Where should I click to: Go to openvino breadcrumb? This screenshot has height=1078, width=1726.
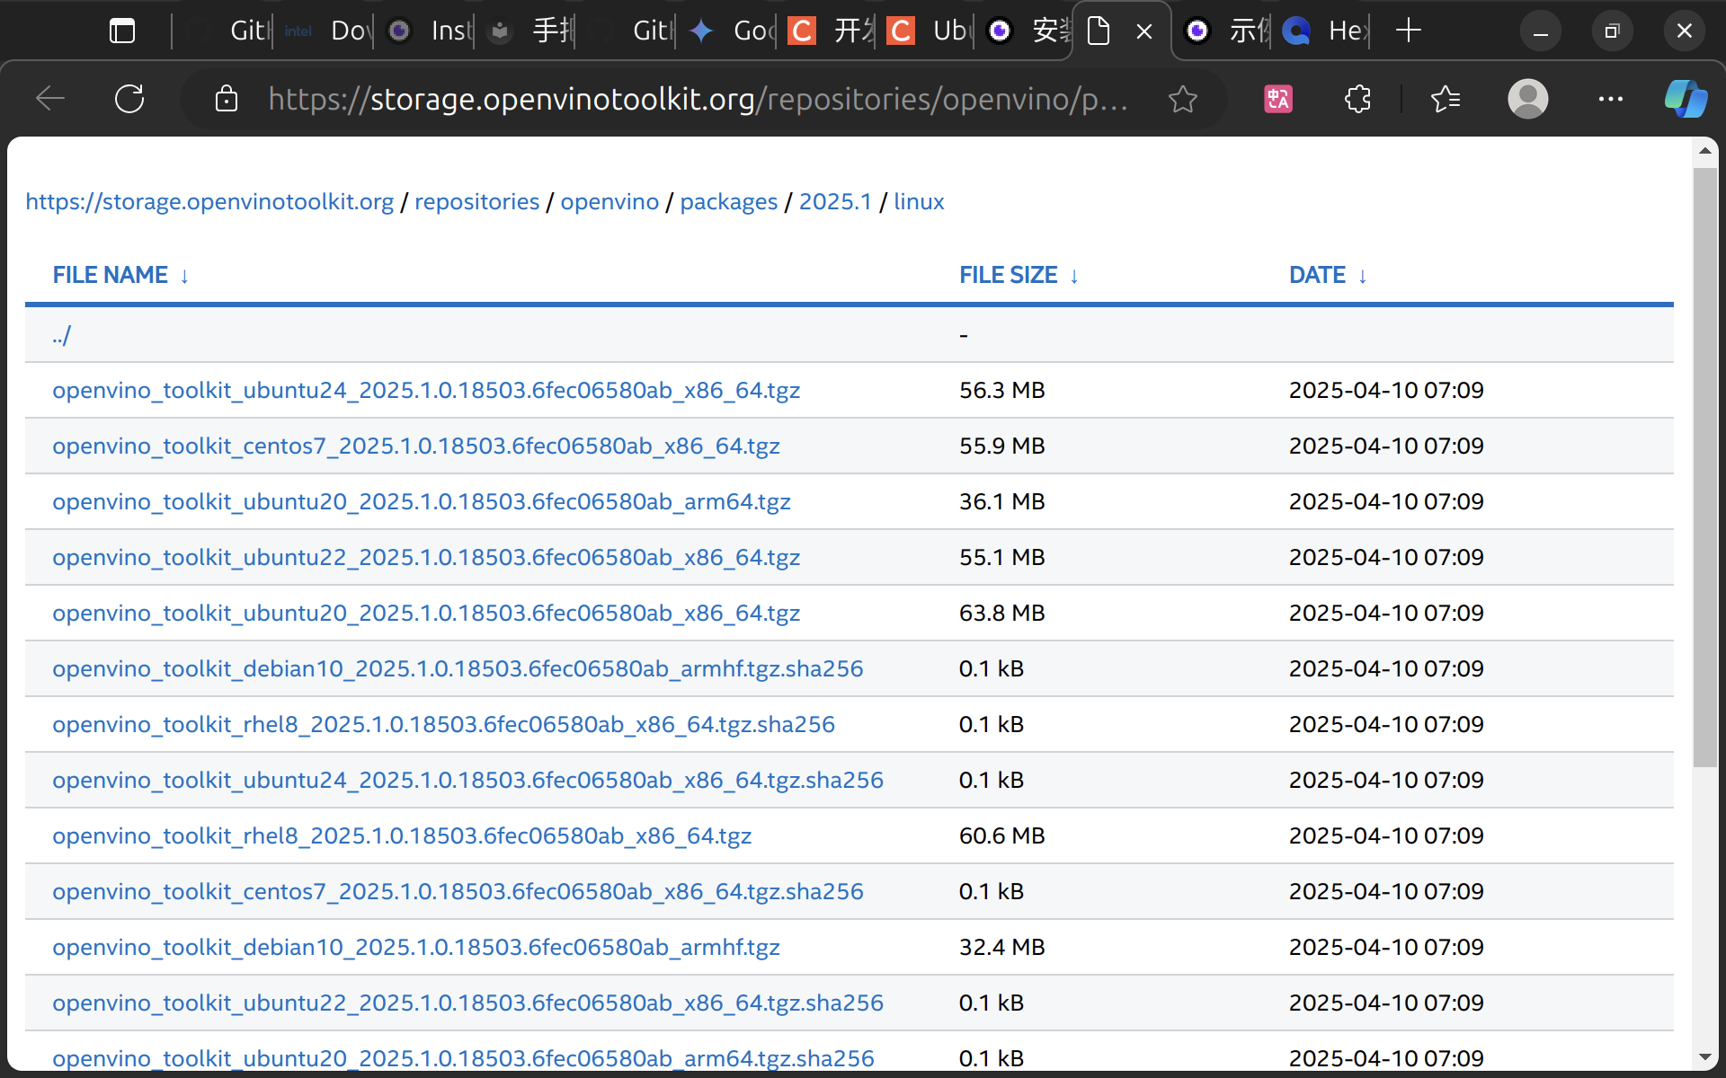[x=609, y=201]
